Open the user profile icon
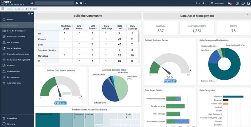This screenshot has height=127, width=251. coord(237,3)
